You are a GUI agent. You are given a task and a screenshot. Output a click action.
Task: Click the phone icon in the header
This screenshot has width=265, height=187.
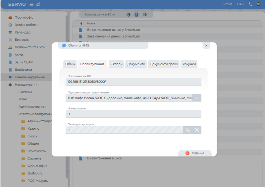tap(250, 4)
